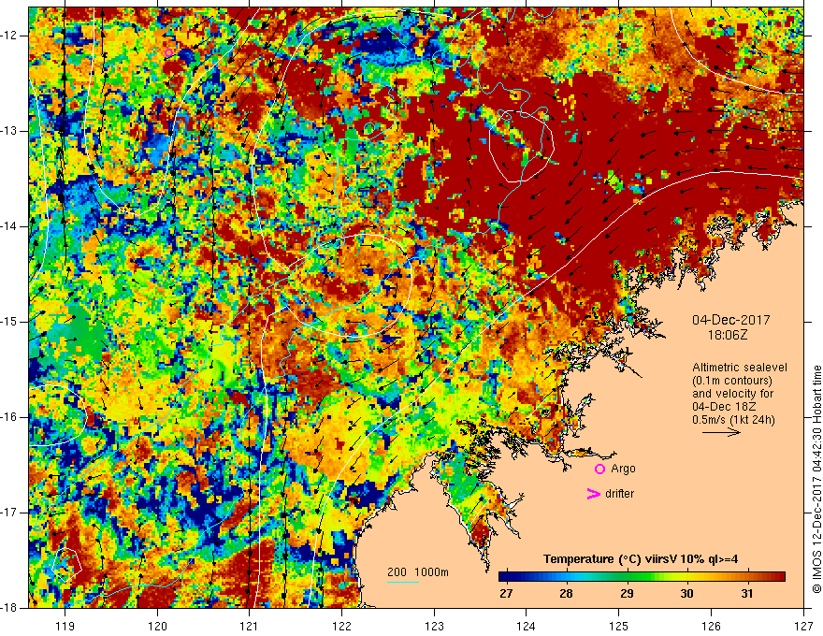Click the colour bar value 29
The width and height of the screenshot is (823, 636).
click(627, 594)
